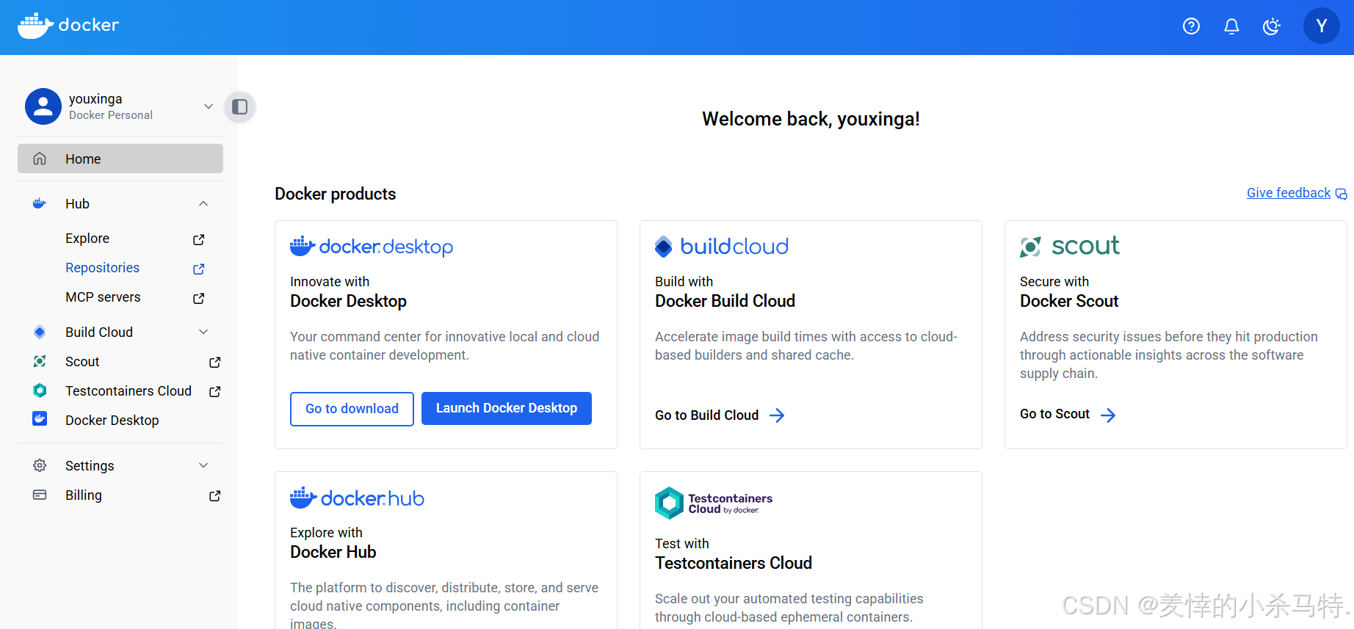Click the help question mark icon

[x=1191, y=26]
